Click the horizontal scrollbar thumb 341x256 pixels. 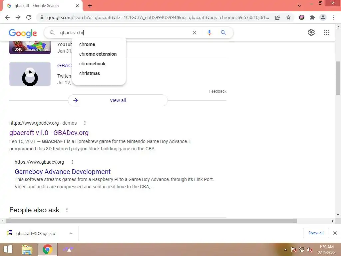click(x=151, y=221)
